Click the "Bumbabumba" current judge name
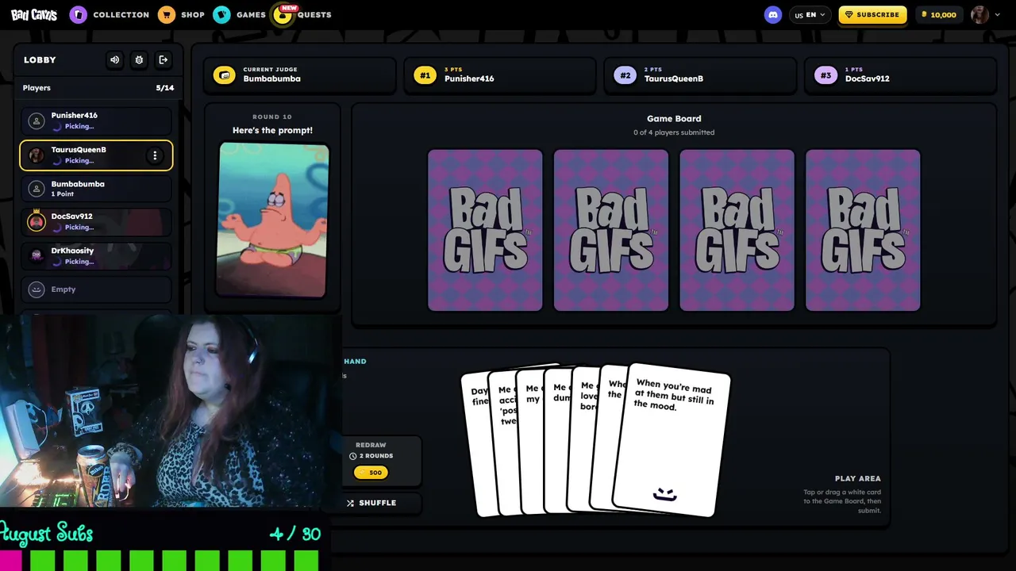This screenshot has width=1016, height=571. click(272, 79)
